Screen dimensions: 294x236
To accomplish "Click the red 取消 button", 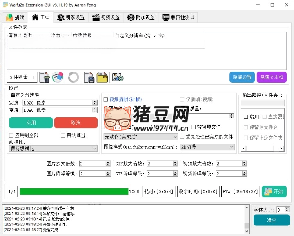I will [76, 123].
